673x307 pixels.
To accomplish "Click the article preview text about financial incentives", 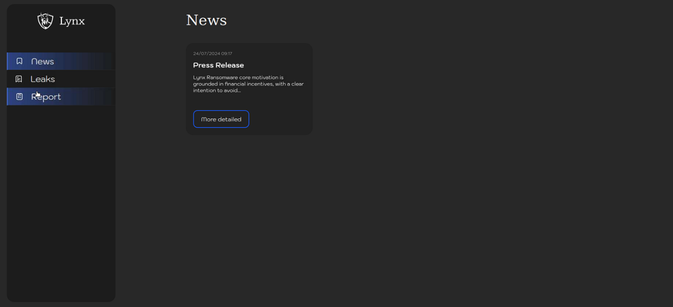I will (x=248, y=84).
